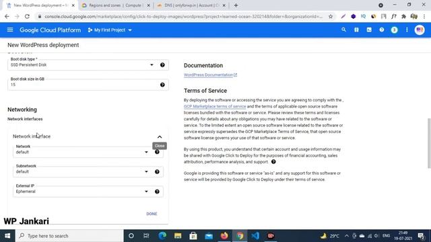The height and width of the screenshot is (242, 431).
Task: Open My First Project selector
Action: [110, 30]
